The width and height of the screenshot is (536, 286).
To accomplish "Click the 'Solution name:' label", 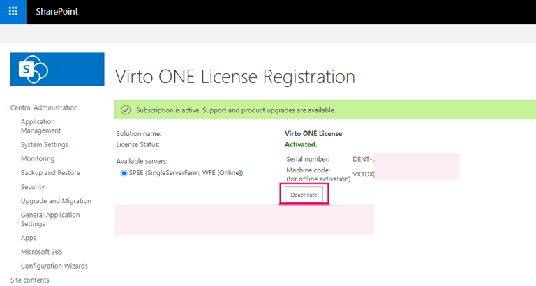I will [139, 134].
